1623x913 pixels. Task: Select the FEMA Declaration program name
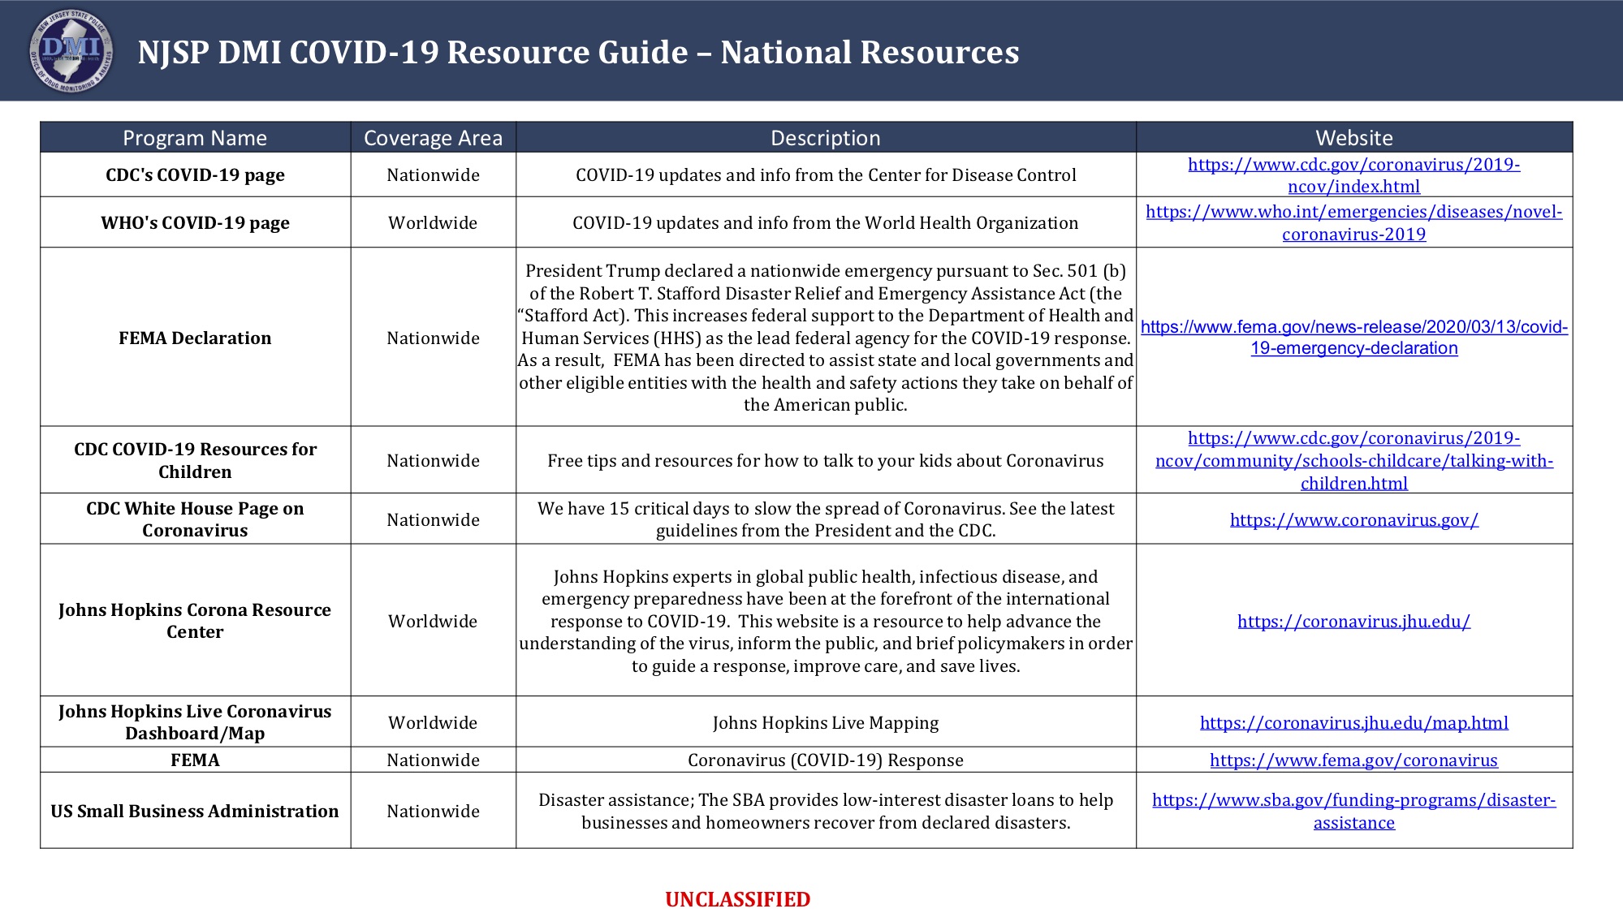pos(195,338)
